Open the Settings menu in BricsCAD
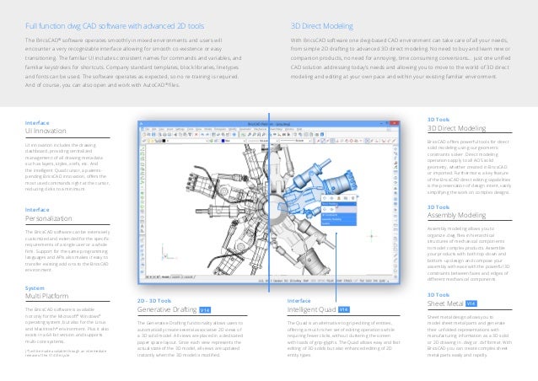 coord(180,129)
